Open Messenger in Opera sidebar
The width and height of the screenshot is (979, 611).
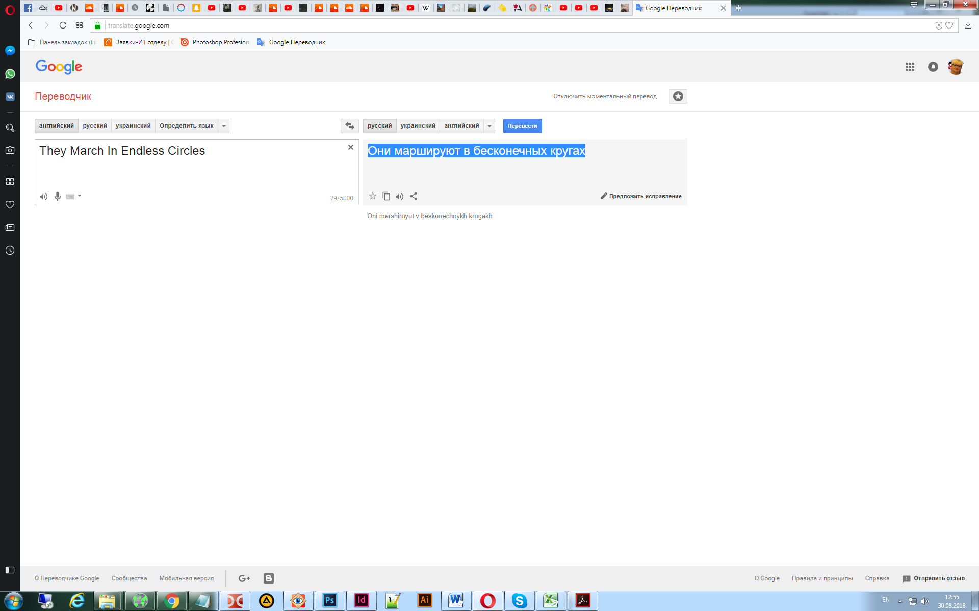coord(10,50)
